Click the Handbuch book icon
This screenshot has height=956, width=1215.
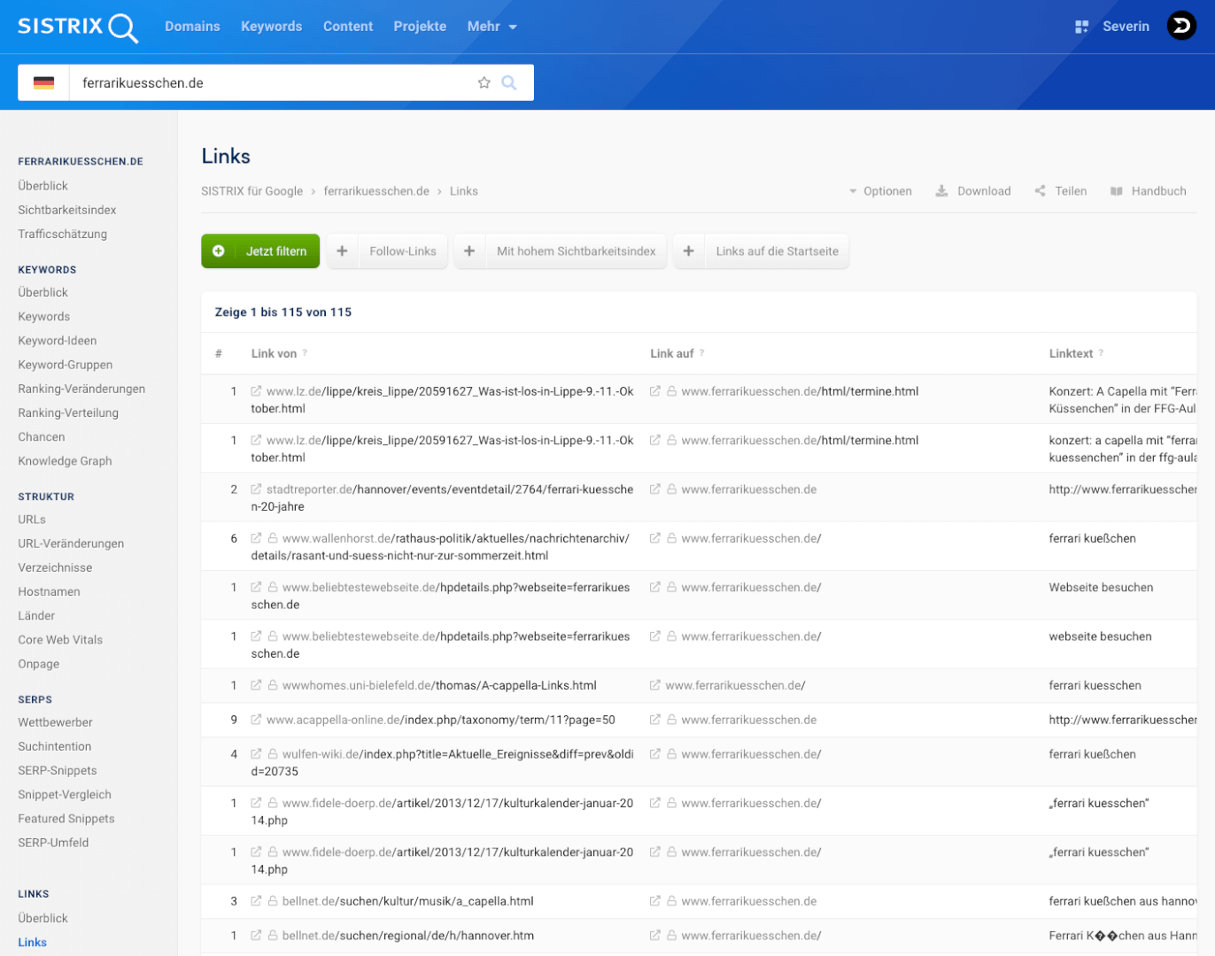pyautogui.click(x=1117, y=191)
